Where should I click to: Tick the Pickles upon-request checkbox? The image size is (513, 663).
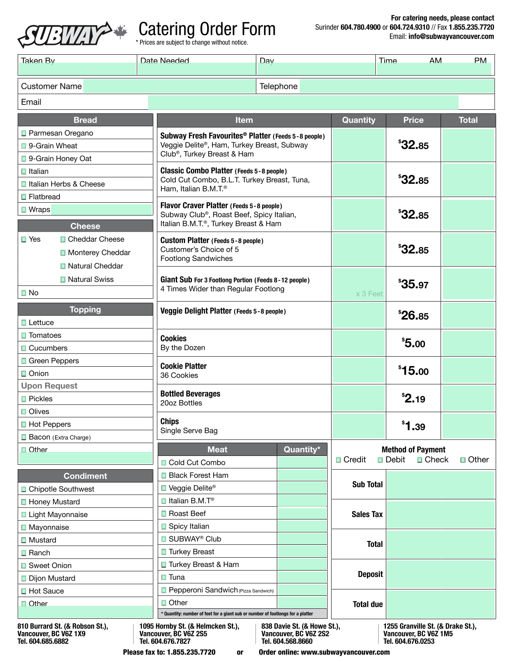click(24, 399)
